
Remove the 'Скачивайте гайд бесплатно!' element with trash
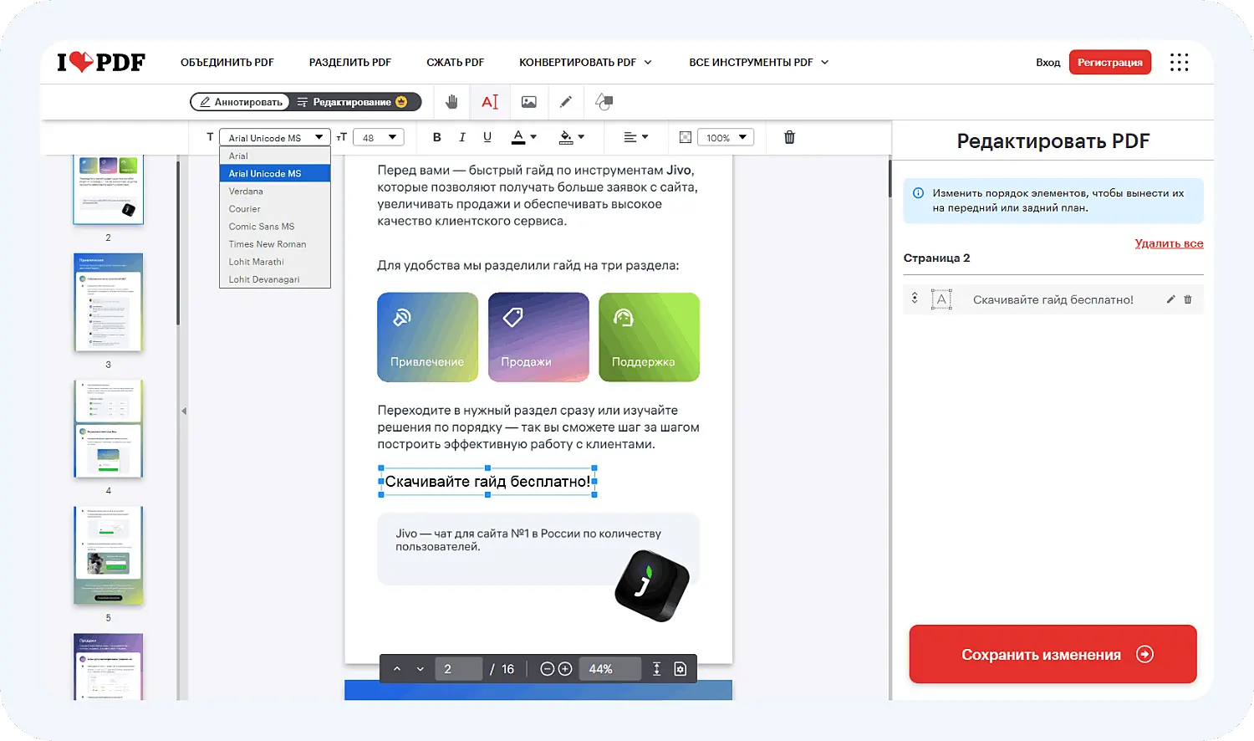[1188, 299]
